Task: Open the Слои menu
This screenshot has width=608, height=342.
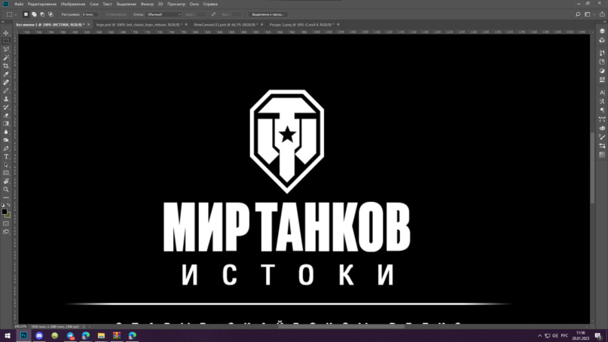Action: [94, 4]
